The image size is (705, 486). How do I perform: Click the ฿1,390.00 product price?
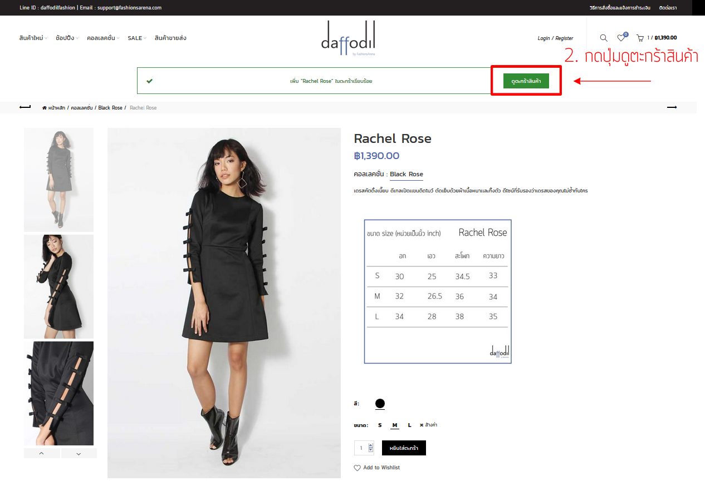coord(376,156)
